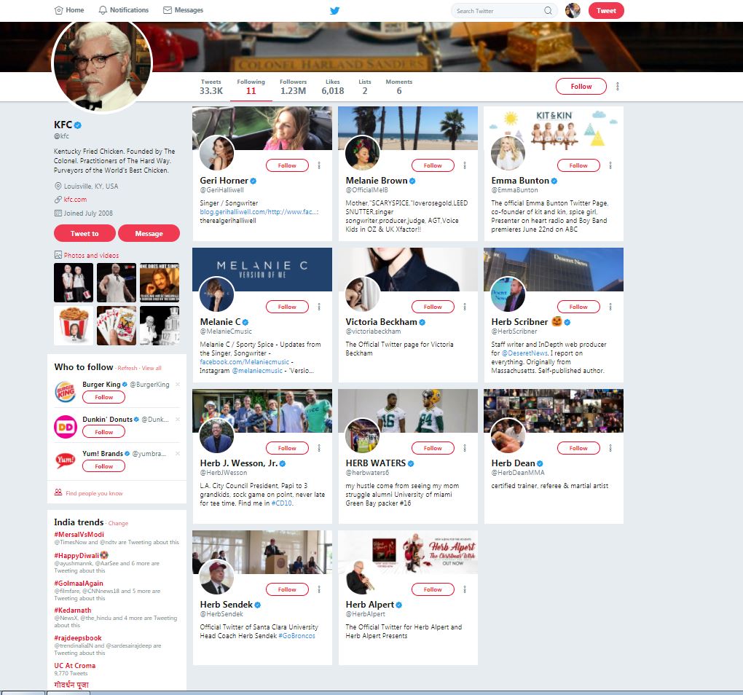Follow Geri Horner

point(287,165)
